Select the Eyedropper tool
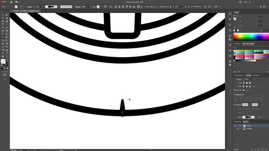269x151 pixels. pyautogui.click(x=3, y=47)
